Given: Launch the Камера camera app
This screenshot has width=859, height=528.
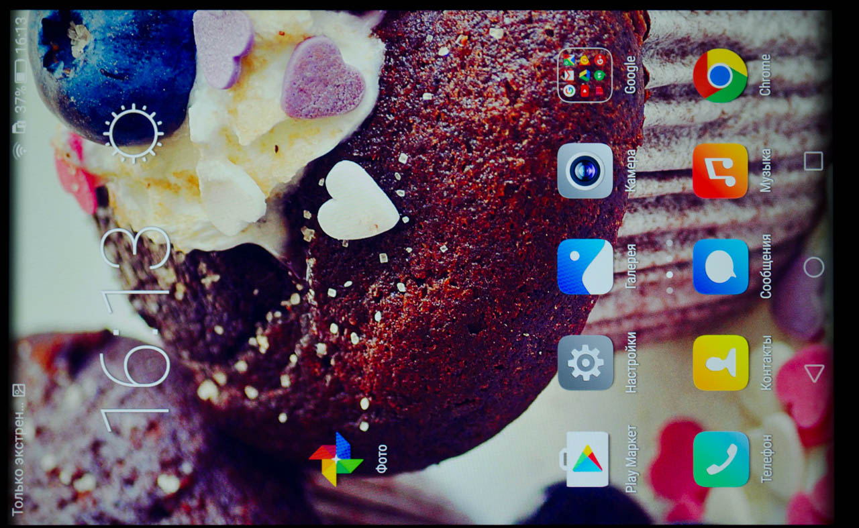Looking at the screenshot, I should 585,171.
